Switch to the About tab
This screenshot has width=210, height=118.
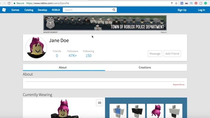tap(64, 68)
